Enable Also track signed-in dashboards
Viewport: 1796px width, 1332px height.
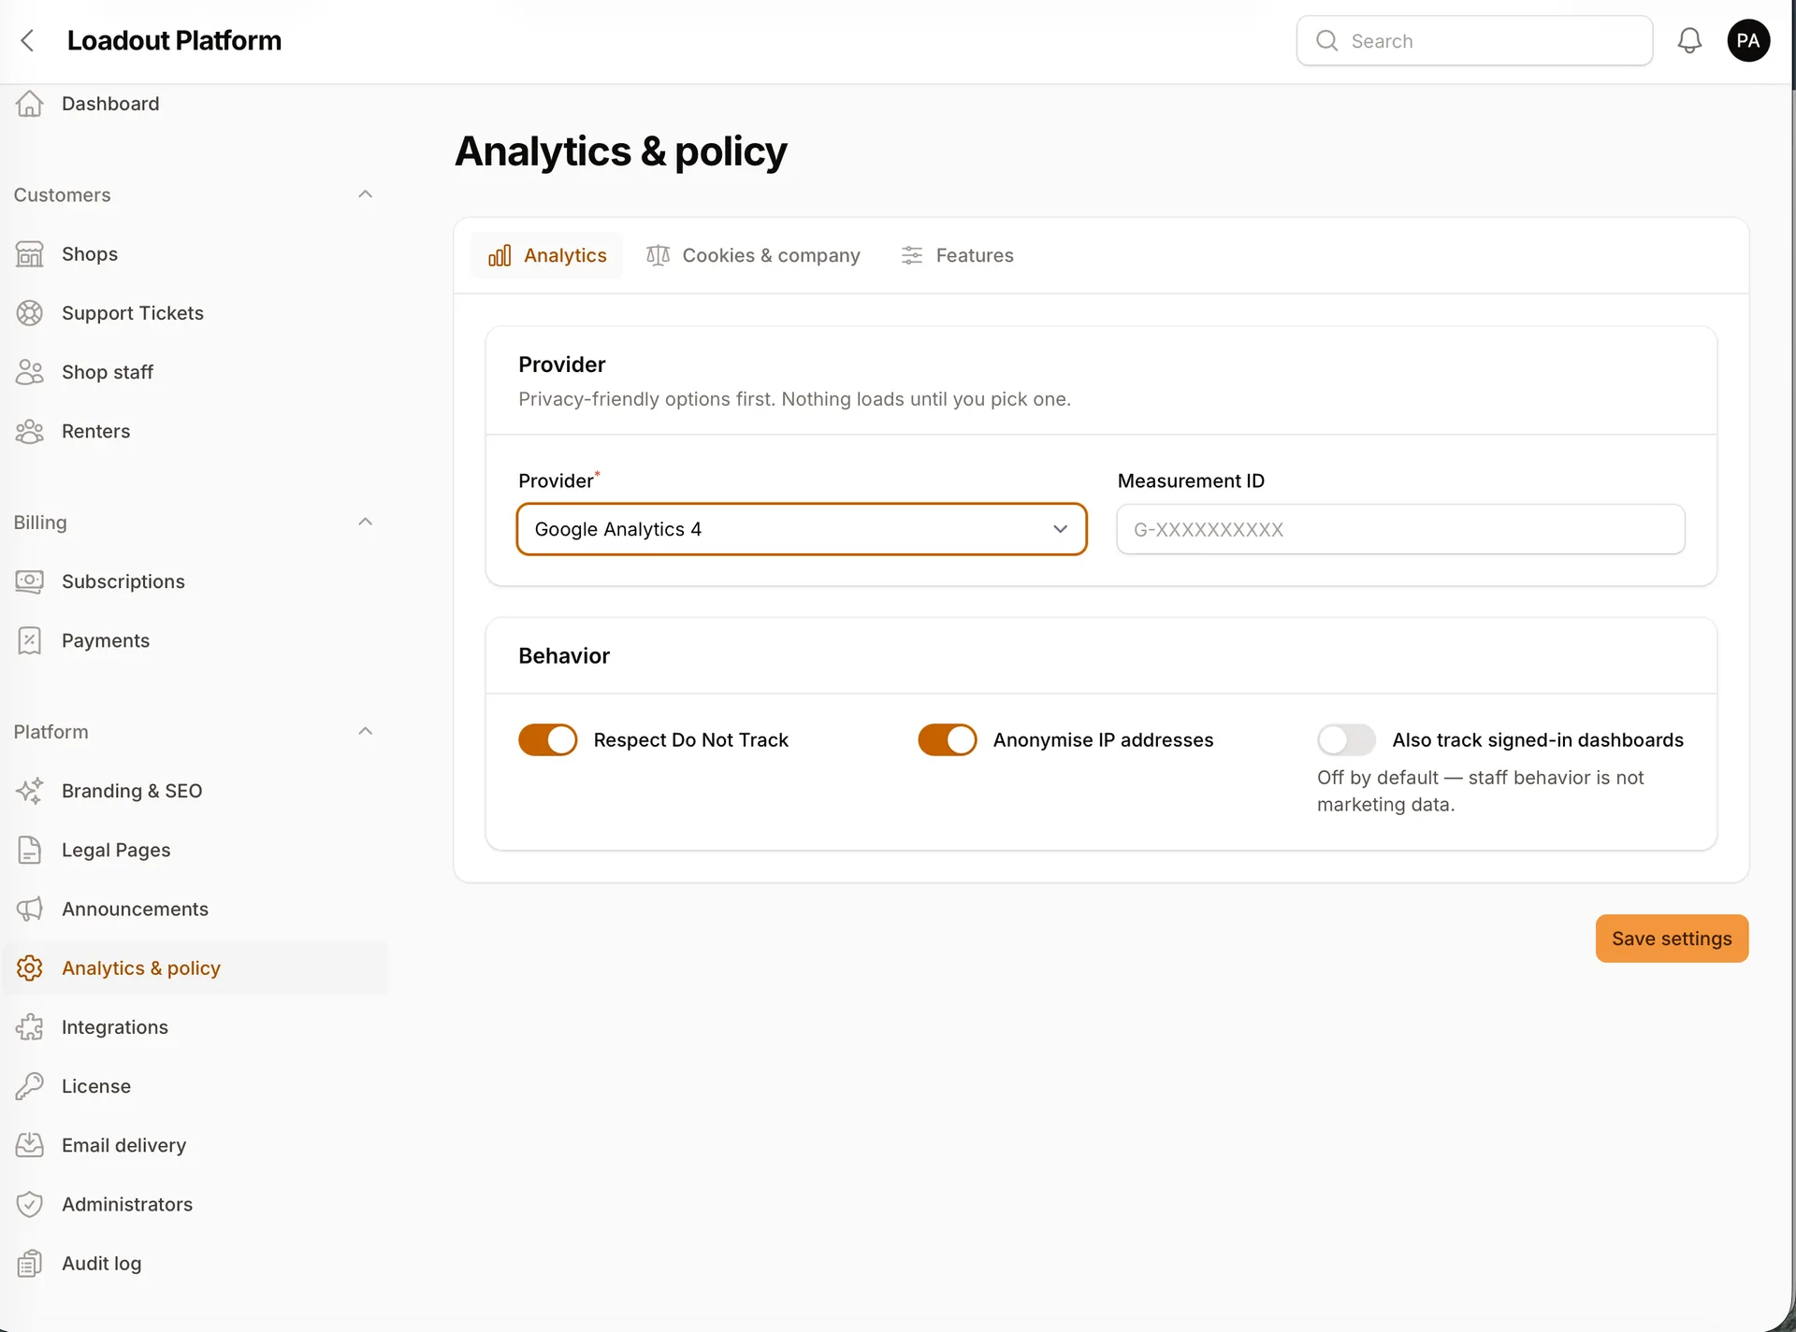pos(1347,739)
